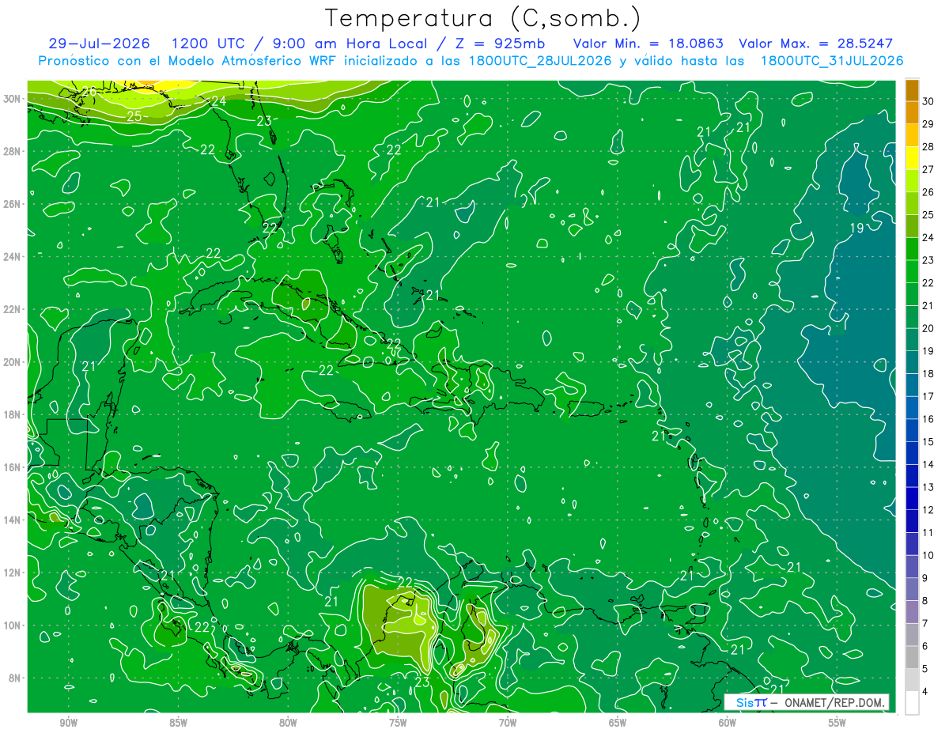Click color bar segment between 29 and 30

912,113
